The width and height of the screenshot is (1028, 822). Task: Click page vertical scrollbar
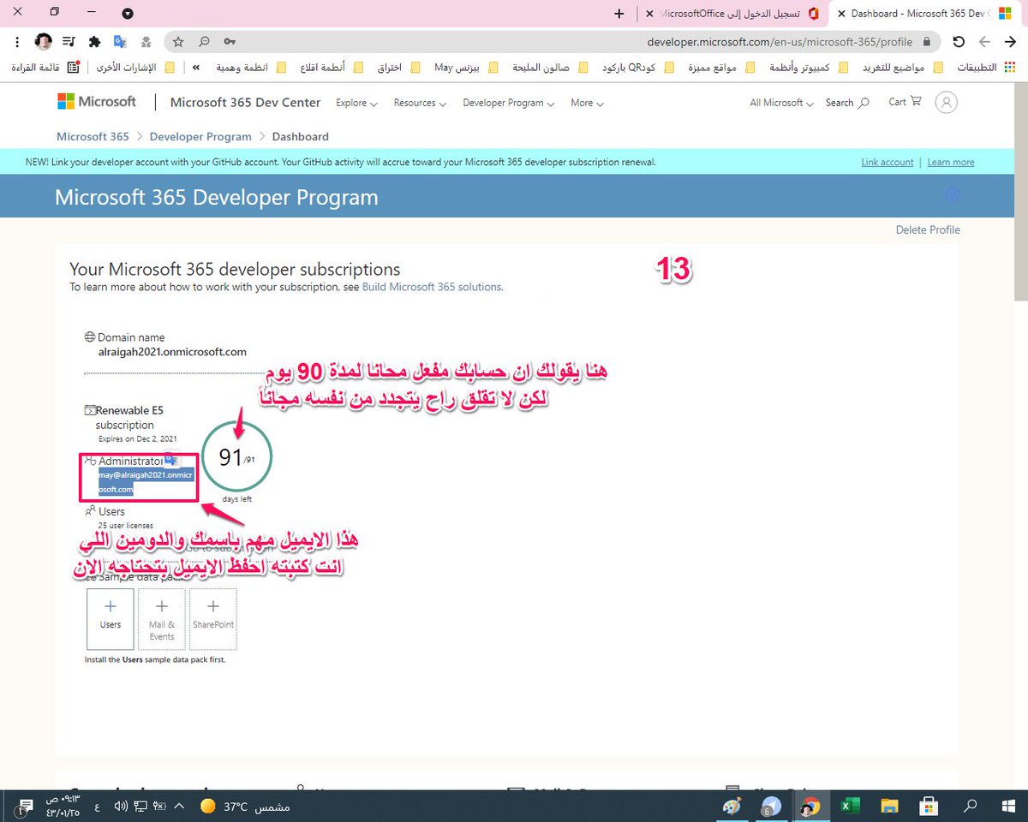1020,193
